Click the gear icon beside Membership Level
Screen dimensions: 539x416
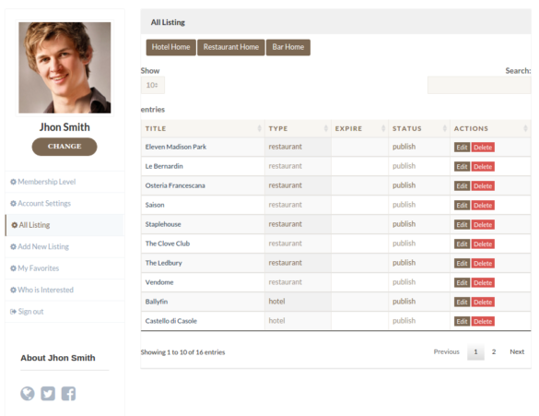(x=13, y=182)
